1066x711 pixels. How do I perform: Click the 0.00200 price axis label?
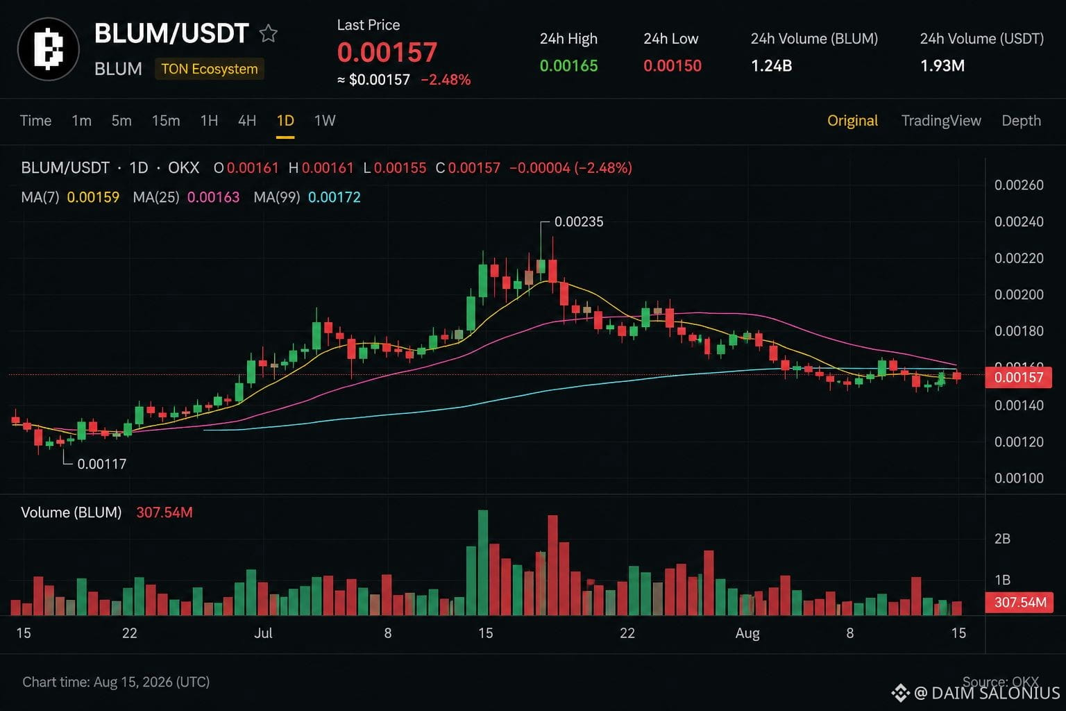(x=1019, y=294)
